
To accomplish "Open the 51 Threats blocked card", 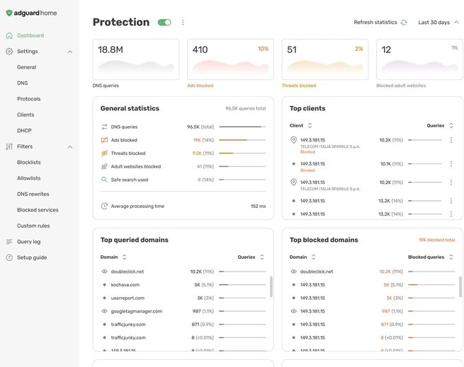I will [x=325, y=59].
